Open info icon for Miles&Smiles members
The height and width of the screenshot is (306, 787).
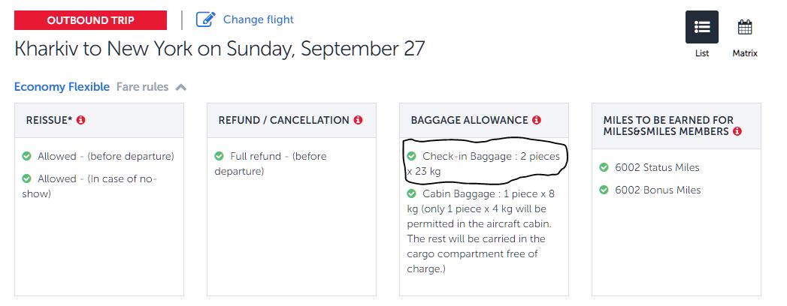737,131
